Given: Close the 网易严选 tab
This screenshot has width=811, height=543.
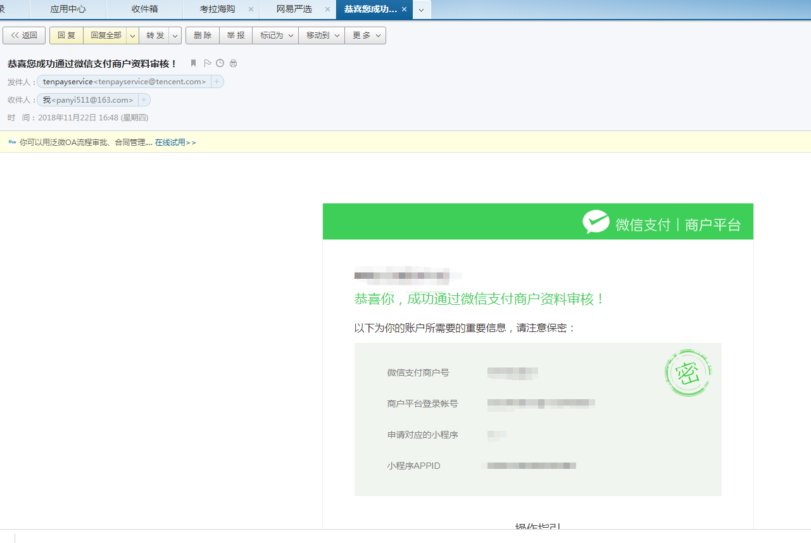Looking at the screenshot, I should pyautogui.click(x=327, y=10).
